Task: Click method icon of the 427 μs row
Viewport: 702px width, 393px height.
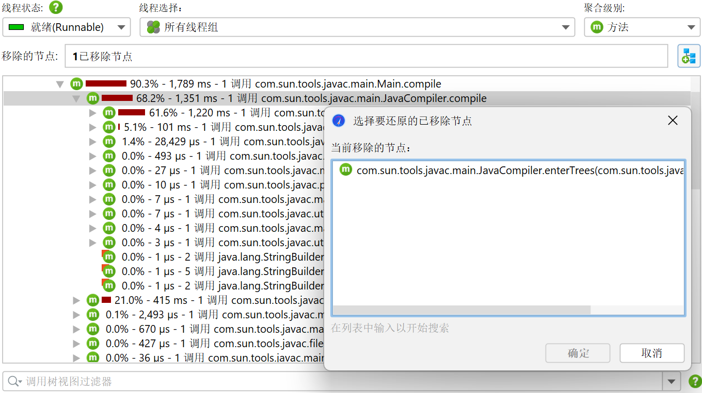Action: pyautogui.click(x=93, y=344)
